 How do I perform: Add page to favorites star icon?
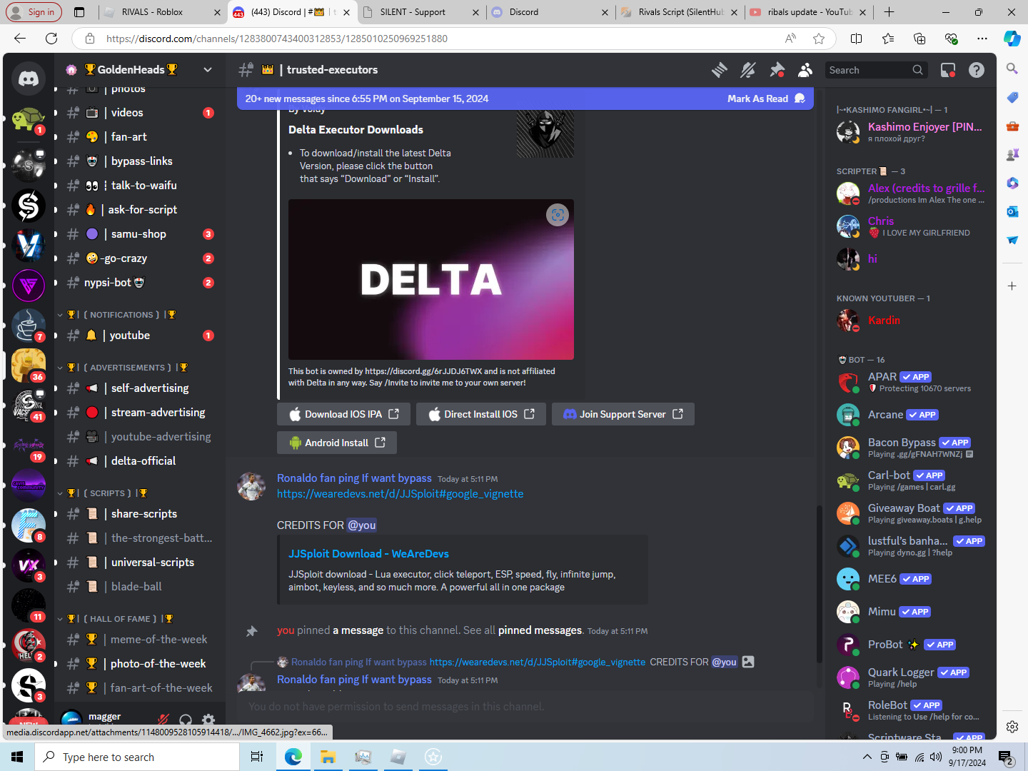tap(819, 39)
